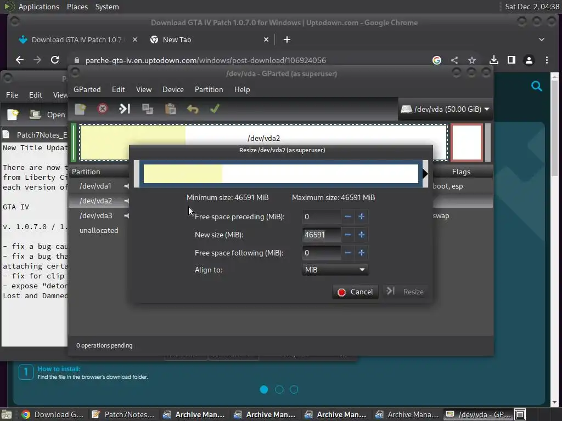Open the Chrome downloads icon
562x421 pixels.
point(494,60)
